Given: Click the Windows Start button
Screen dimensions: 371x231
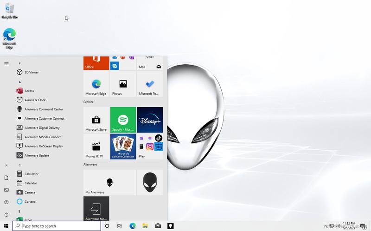Looking at the screenshot, I should point(6,226).
